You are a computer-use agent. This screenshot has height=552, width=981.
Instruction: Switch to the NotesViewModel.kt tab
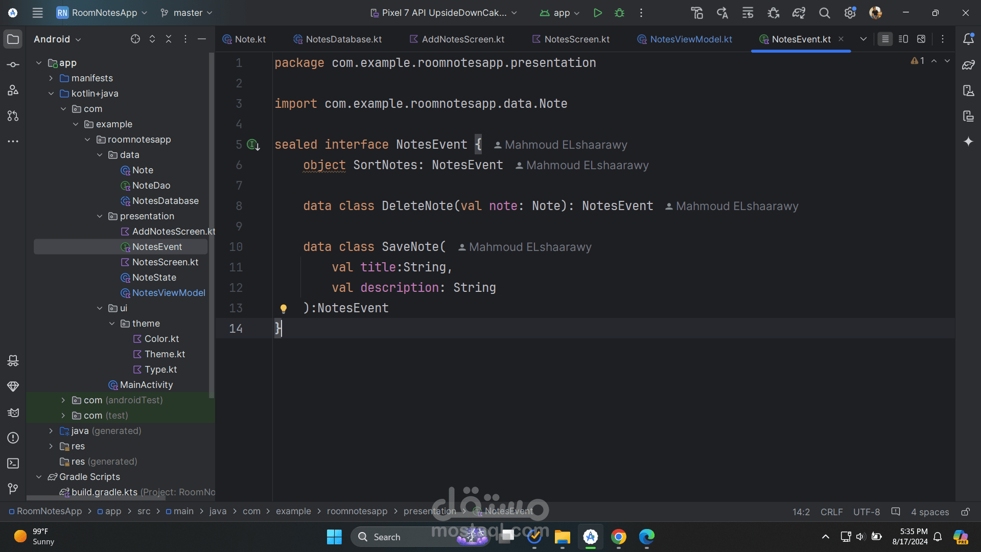[685, 39]
